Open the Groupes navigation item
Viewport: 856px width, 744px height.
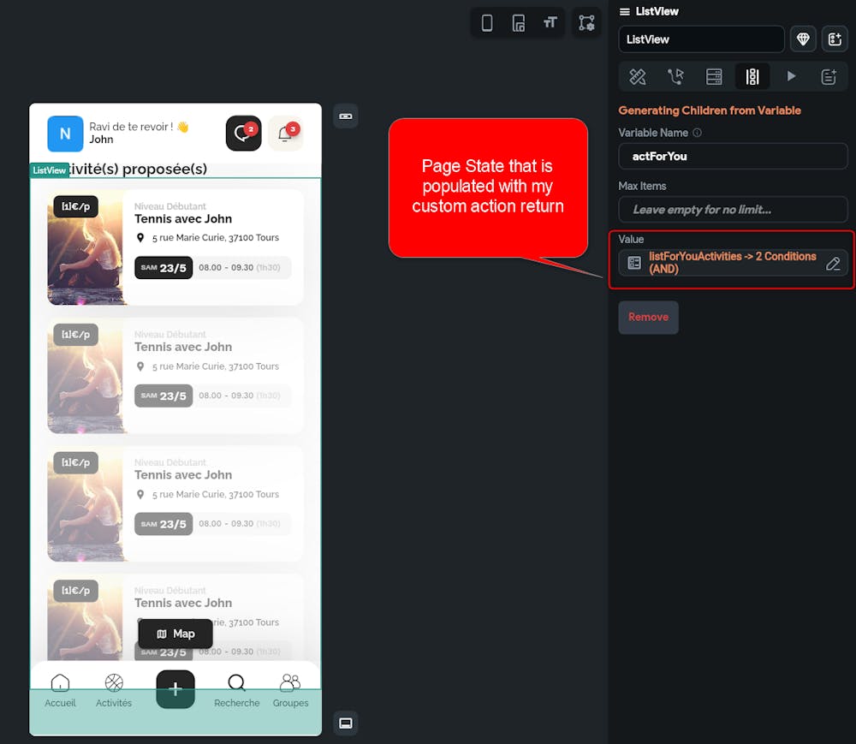point(290,691)
